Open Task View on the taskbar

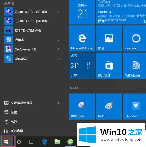pyautogui.click(x=31, y=142)
